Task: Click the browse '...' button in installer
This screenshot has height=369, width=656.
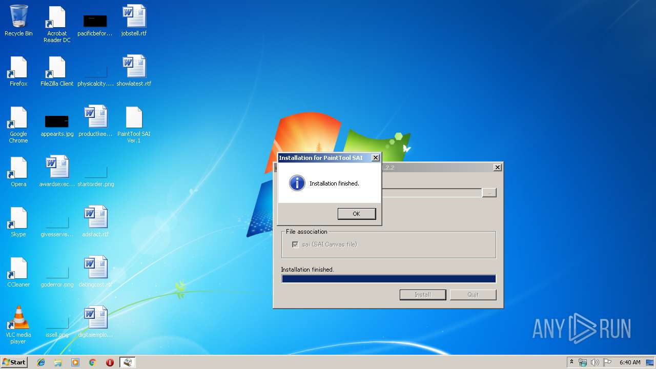Action: (x=489, y=193)
